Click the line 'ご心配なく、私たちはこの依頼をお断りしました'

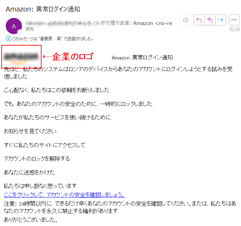pyautogui.click(x=57, y=90)
